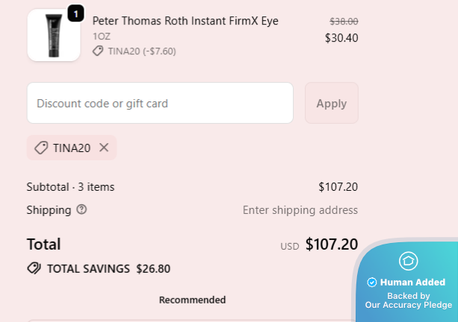Screen dimensions: 458x322
Task: Focus the Discount code or gift card field
Action: point(160,103)
